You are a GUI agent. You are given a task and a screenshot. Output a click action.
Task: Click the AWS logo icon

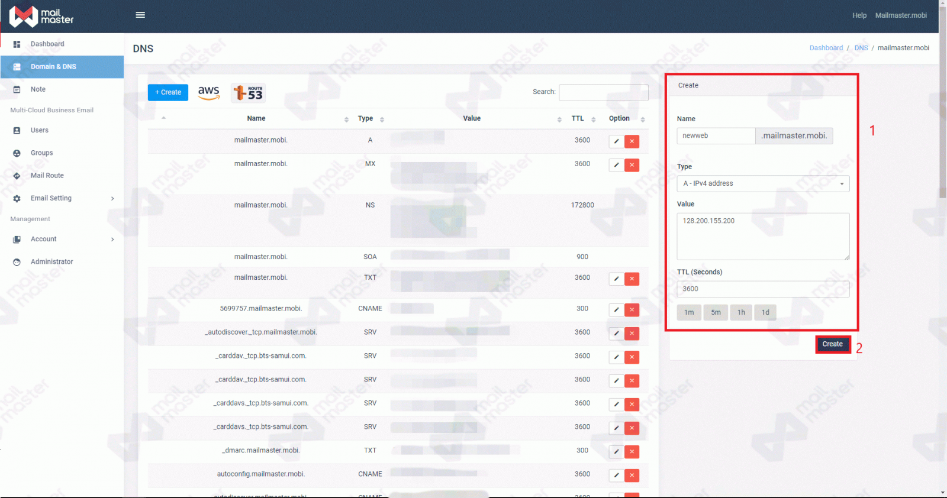[x=209, y=92]
